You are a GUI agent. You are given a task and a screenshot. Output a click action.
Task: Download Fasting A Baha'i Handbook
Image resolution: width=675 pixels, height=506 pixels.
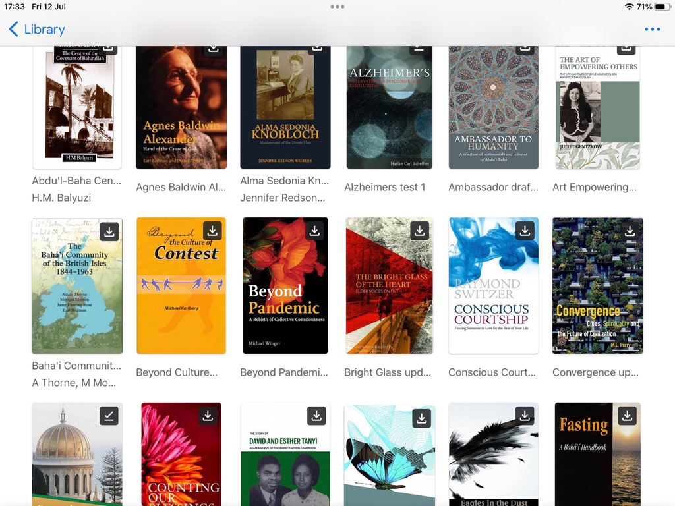[628, 416]
